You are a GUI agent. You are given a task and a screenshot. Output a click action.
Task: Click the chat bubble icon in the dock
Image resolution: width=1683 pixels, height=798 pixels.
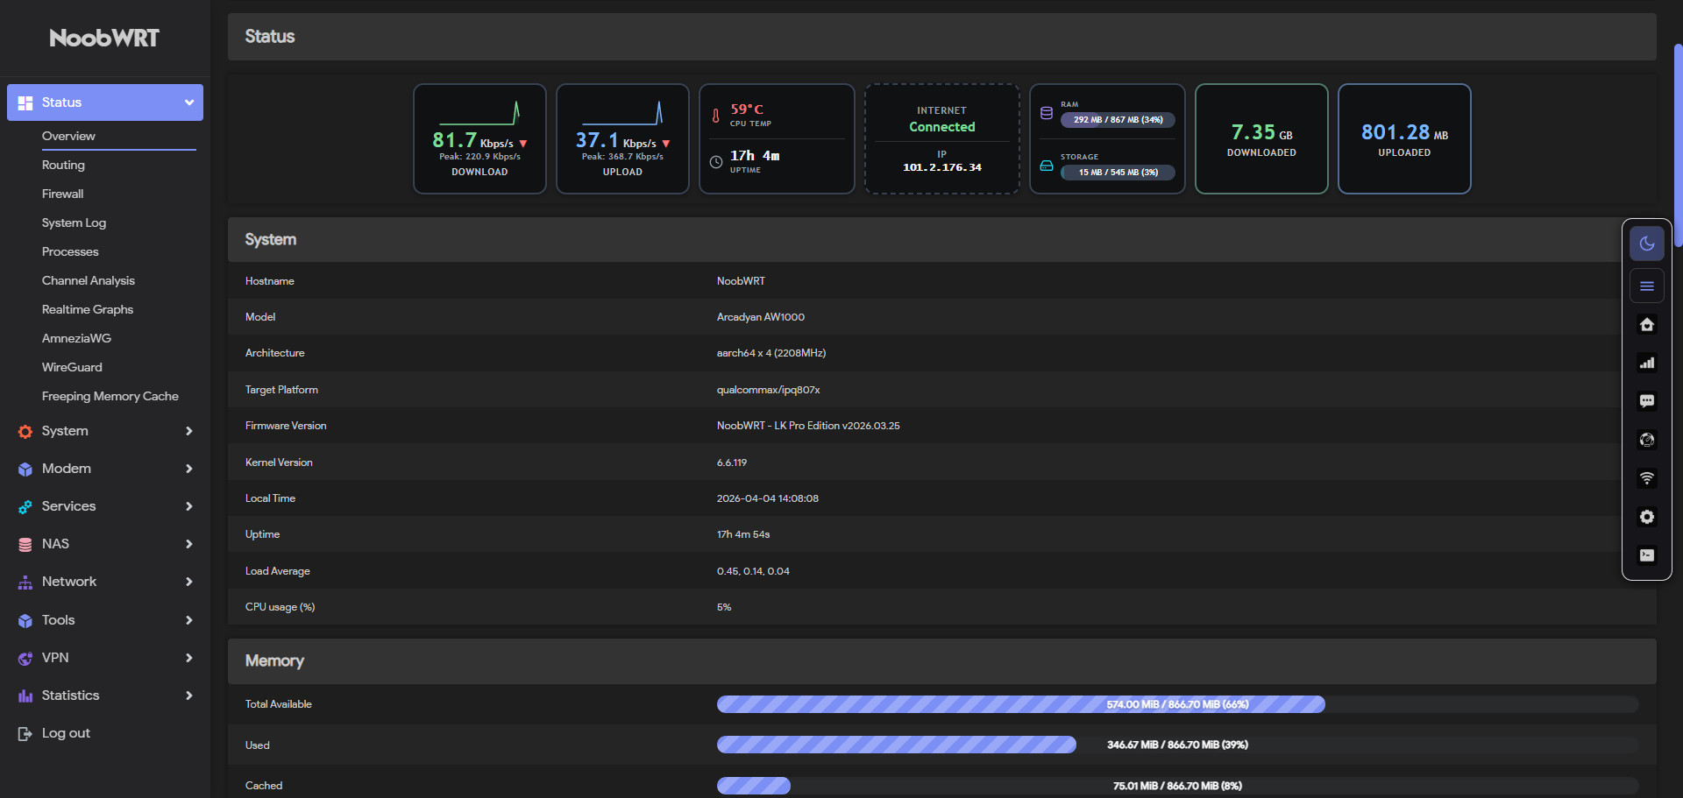pyautogui.click(x=1646, y=401)
